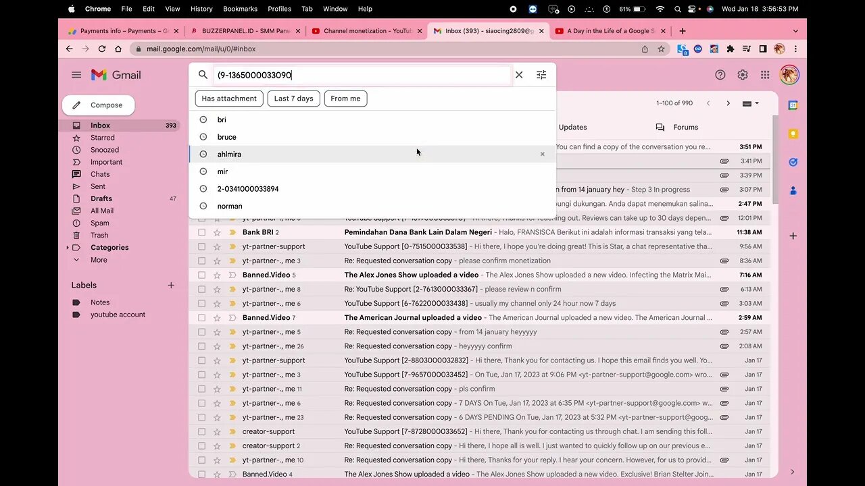Viewport: 865px width, 486px height.
Task: Open the Chrome Extensions puzzle icon
Action: point(731,49)
